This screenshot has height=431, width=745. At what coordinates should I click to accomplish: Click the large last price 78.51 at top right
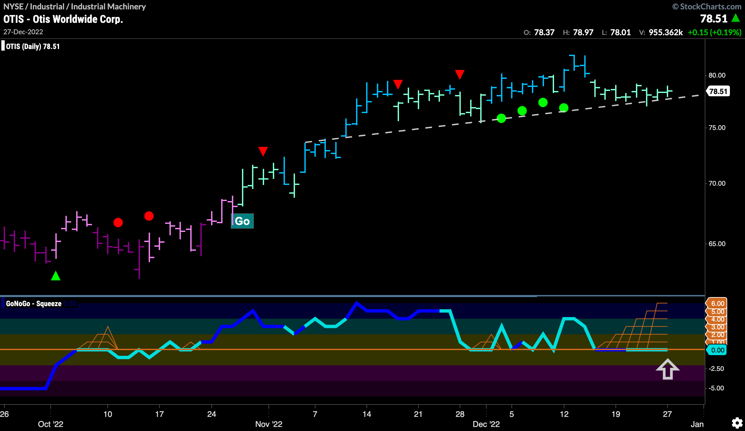[714, 19]
